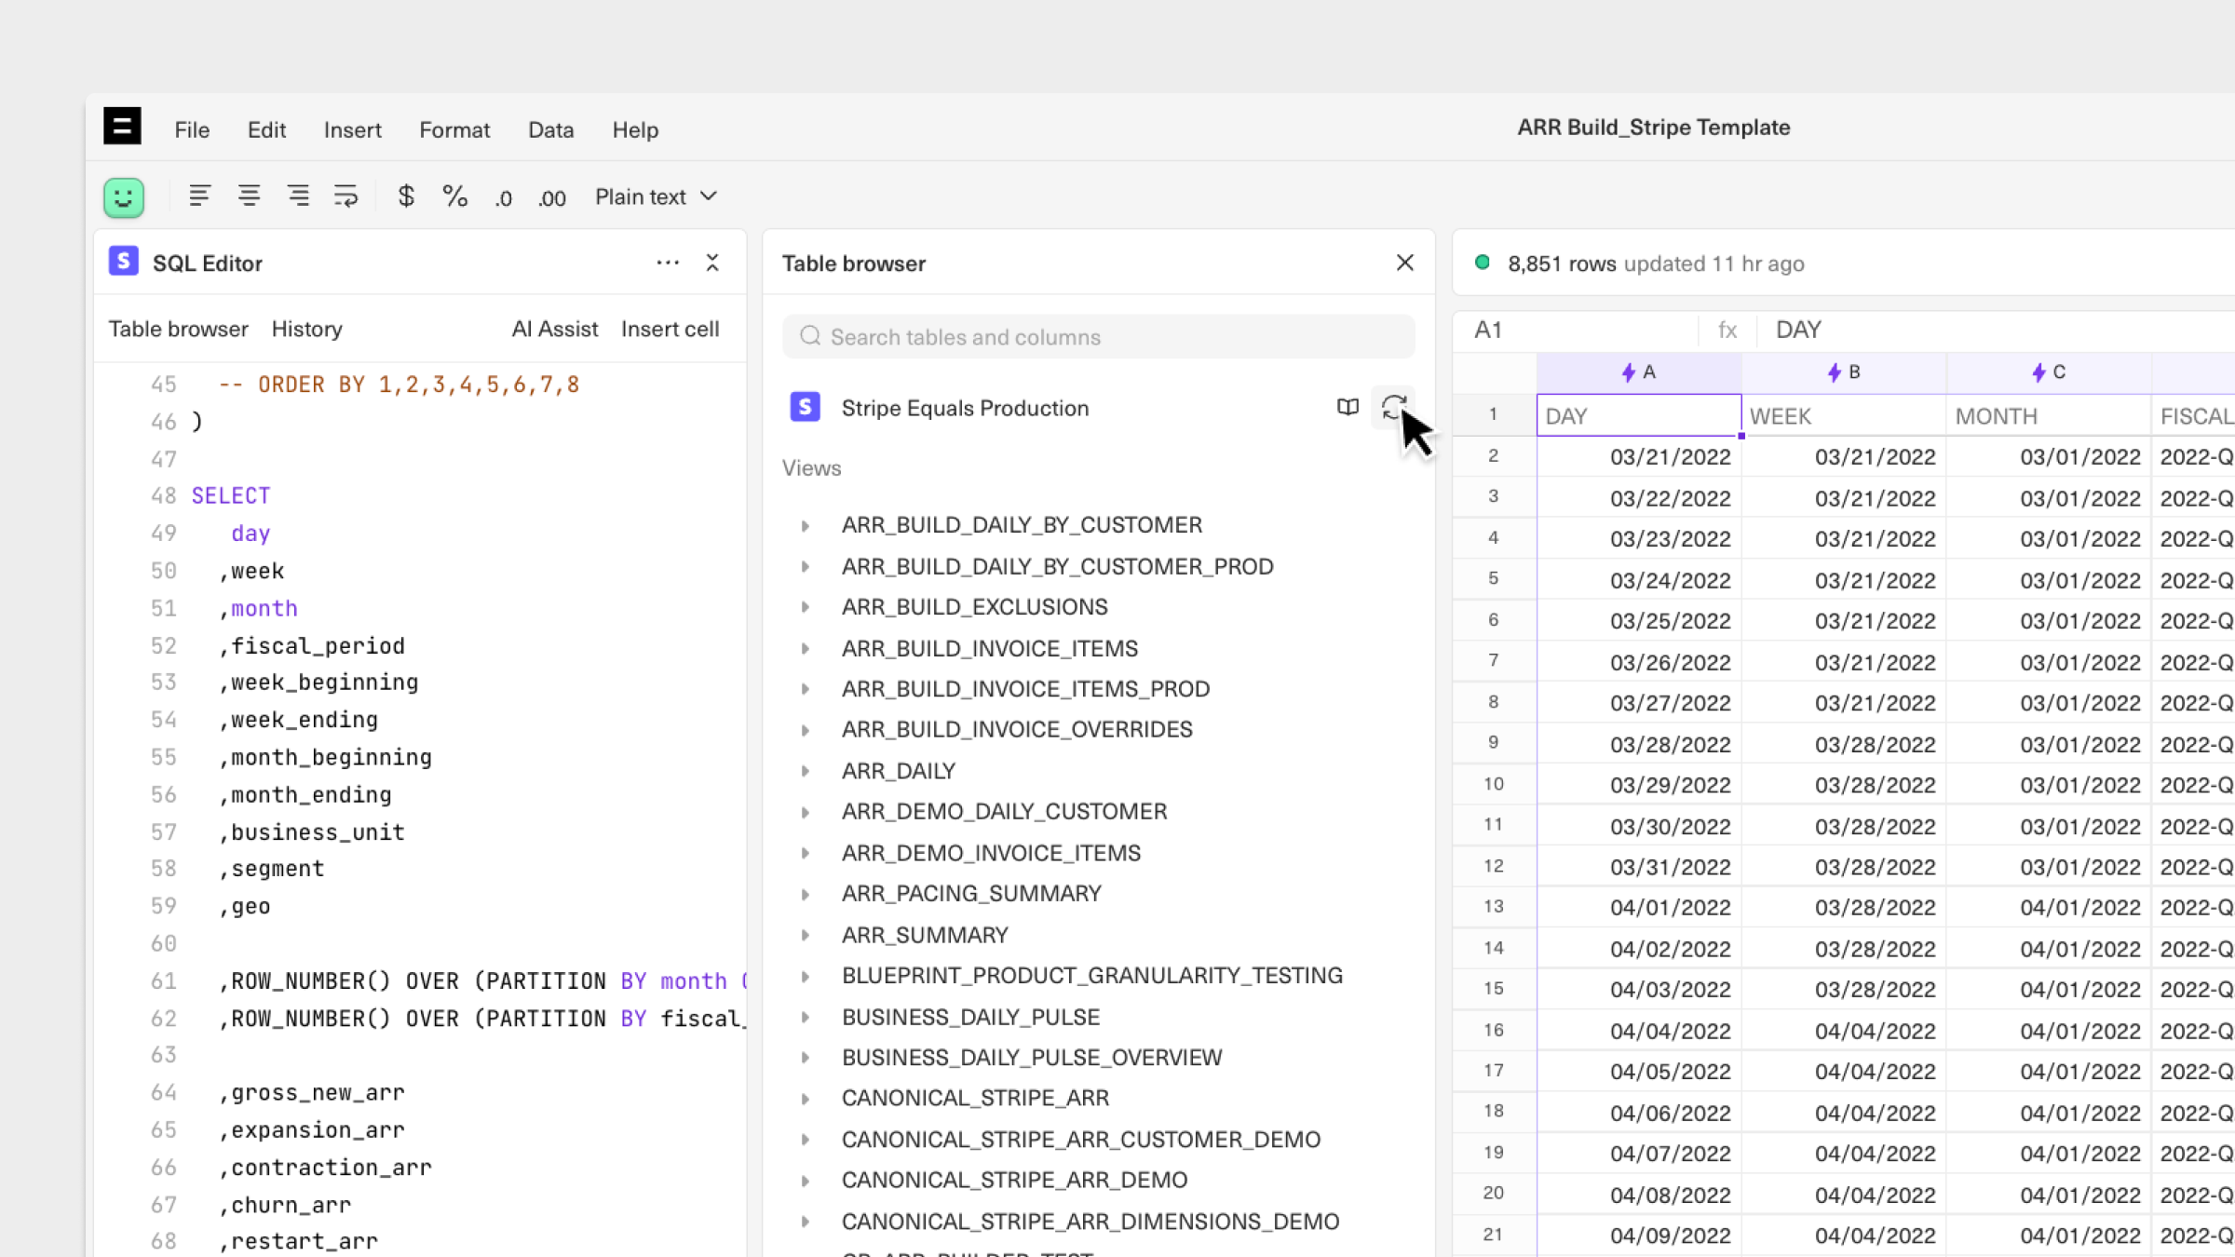Open the Insert menu
This screenshot has width=2235, height=1257.
click(352, 129)
